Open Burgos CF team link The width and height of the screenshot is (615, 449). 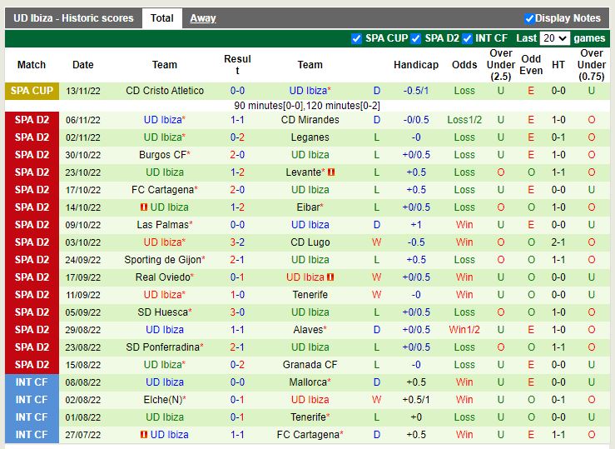[x=162, y=155]
